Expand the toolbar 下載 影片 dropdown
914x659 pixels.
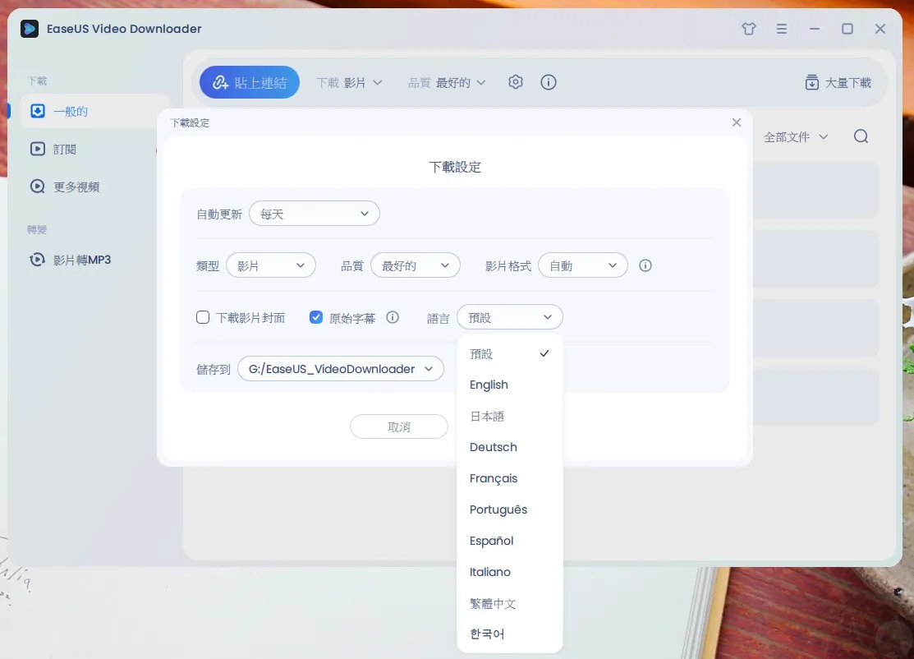pos(349,83)
